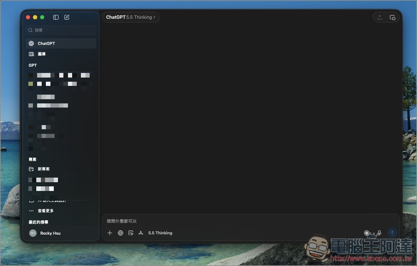
Task: Click the screenshot capture icon in composer
Action: [131, 233]
